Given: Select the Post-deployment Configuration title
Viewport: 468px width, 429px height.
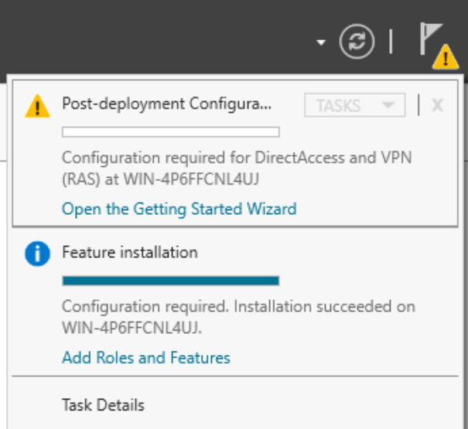Looking at the screenshot, I should (x=166, y=104).
